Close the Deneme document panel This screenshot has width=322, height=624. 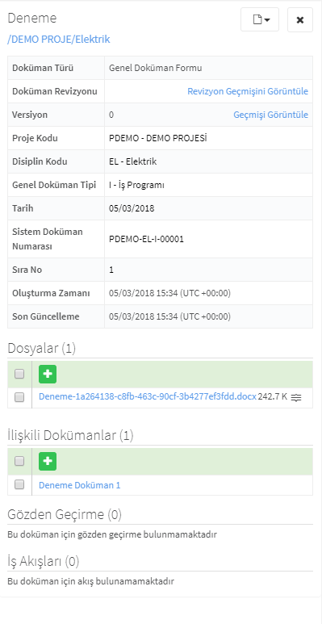(300, 19)
